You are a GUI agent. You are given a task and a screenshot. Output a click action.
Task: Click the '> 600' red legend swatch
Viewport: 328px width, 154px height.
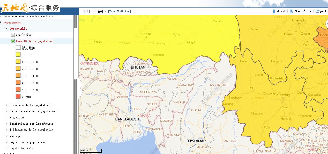pyautogui.click(x=18, y=96)
